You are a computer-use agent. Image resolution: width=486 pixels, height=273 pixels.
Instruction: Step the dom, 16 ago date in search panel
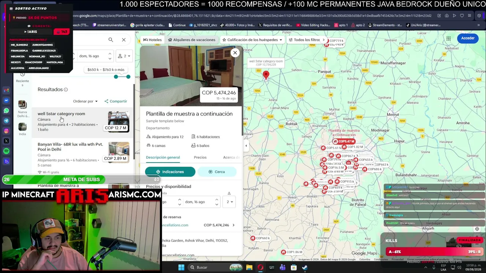tap(110, 56)
